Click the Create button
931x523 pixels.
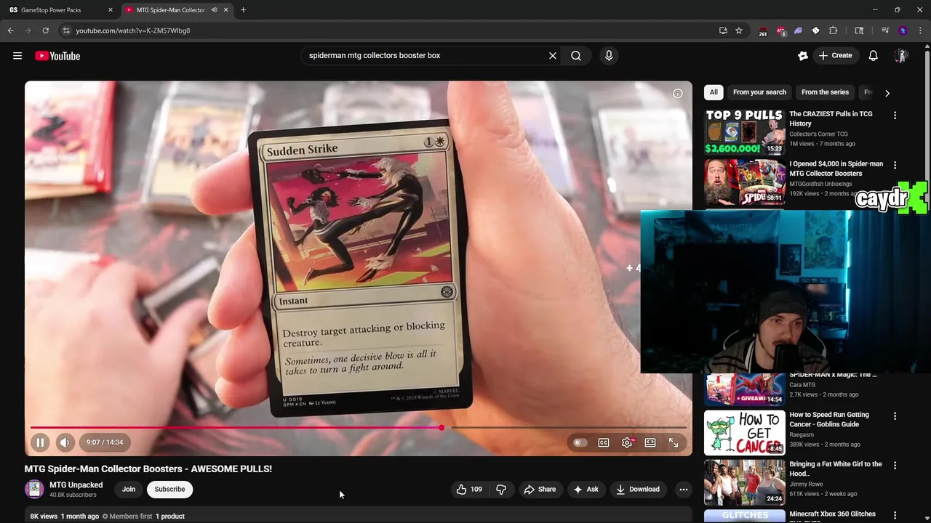835,56
